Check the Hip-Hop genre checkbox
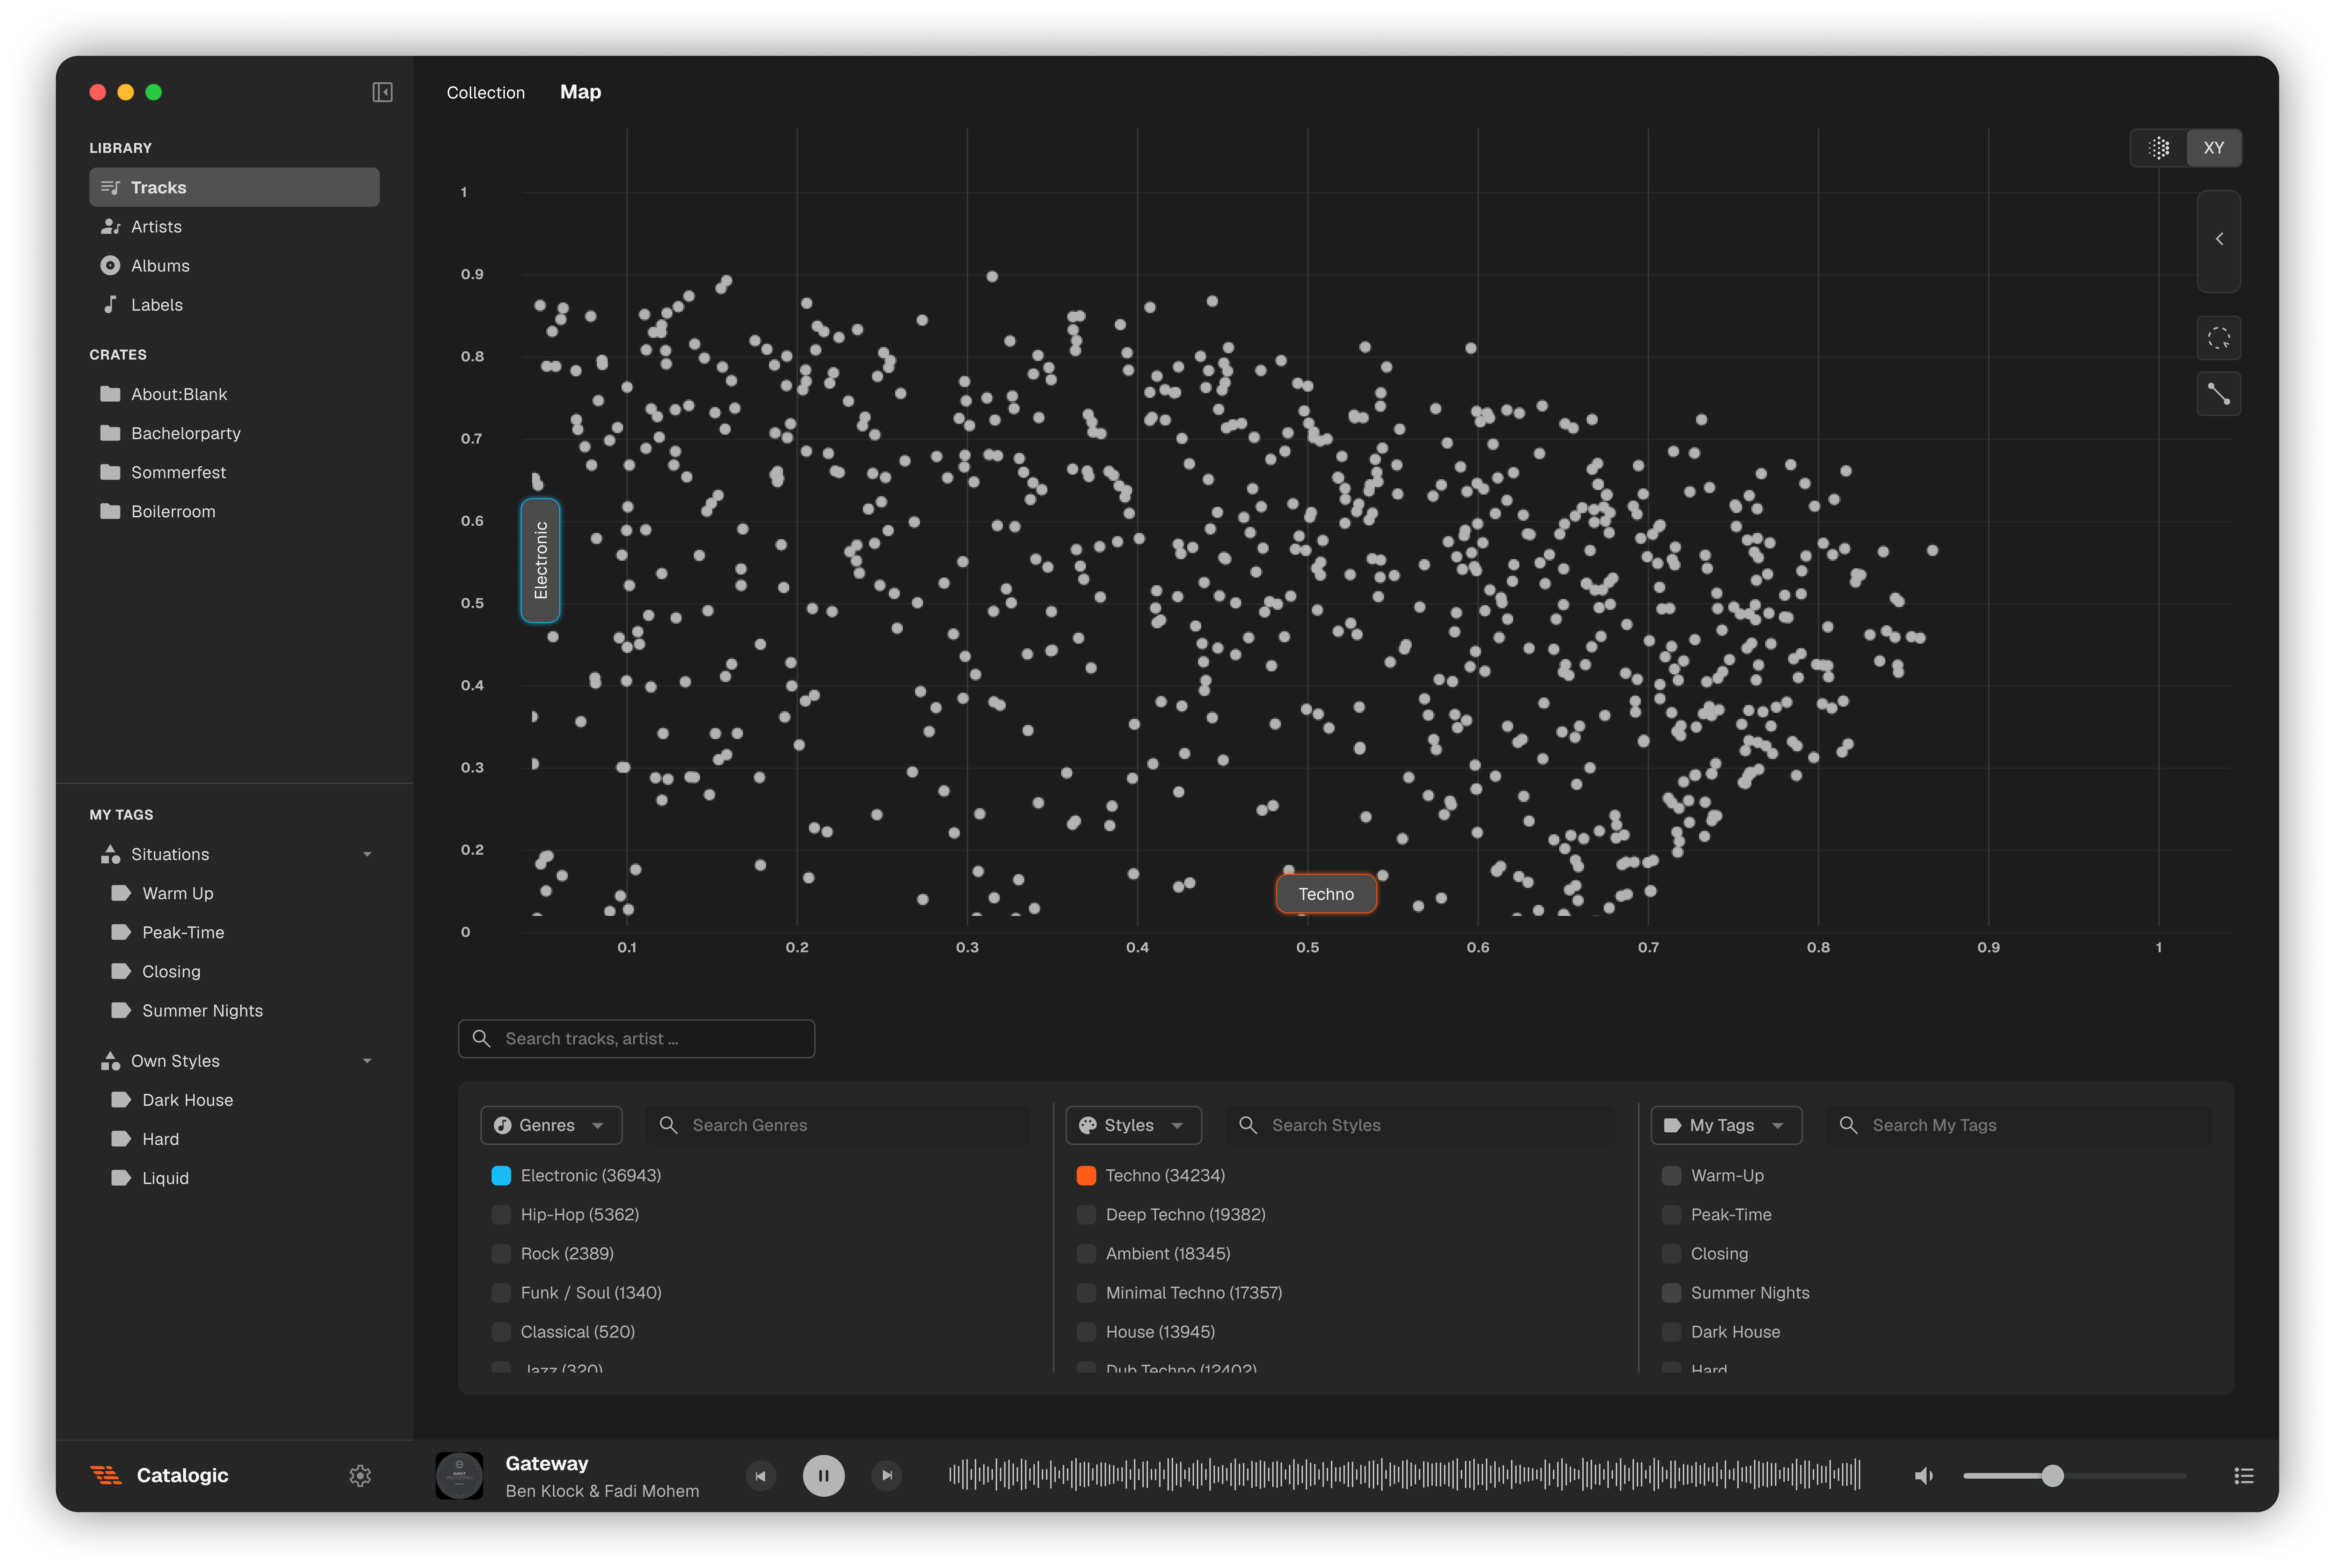The height and width of the screenshot is (1568, 2335). click(x=501, y=1215)
